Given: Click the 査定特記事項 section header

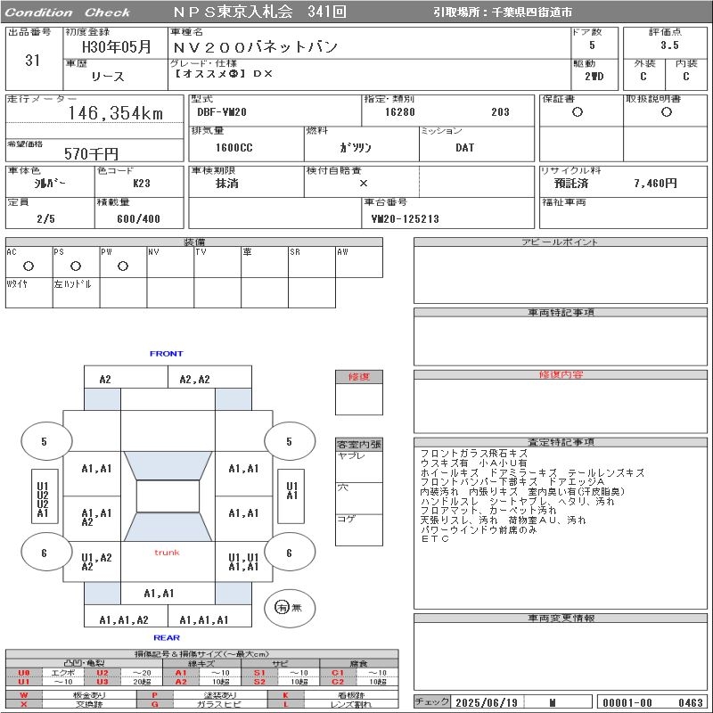Looking at the screenshot, I should tap(561, 442).
